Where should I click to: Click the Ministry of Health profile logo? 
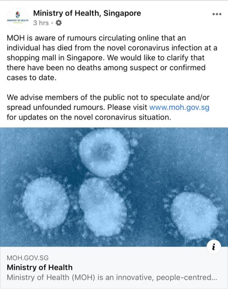[16, 18]
